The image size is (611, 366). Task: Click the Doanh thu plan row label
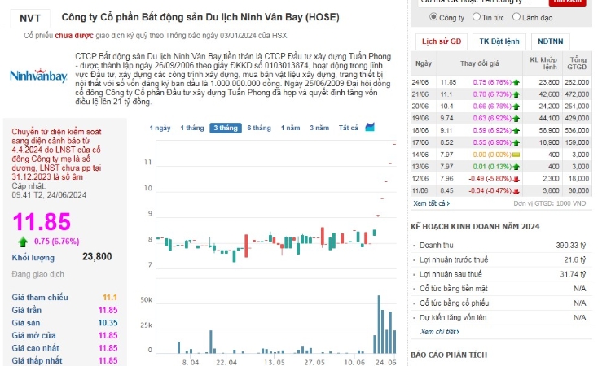click(436, 246)
